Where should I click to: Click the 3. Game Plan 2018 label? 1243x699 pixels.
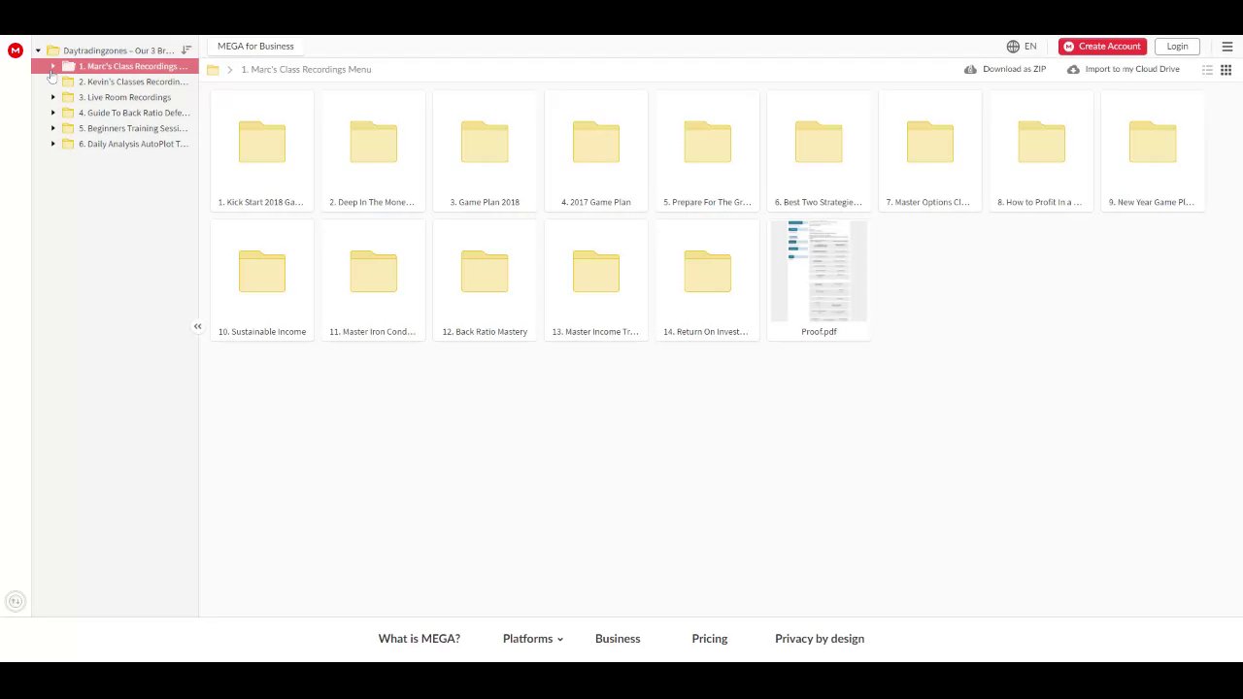click(485, 203)
